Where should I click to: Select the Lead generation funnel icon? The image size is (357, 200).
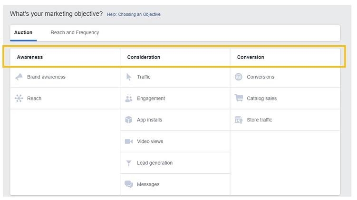click(129, 163)
